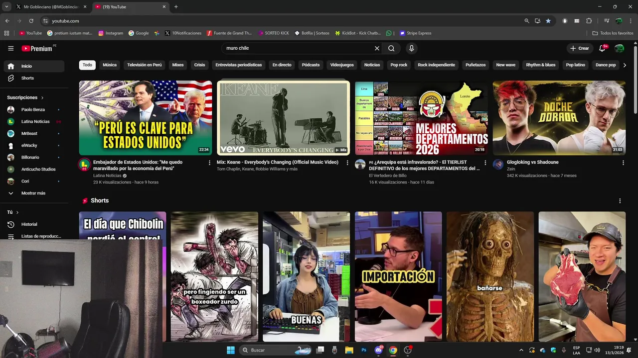This screenshot has height=358, width=638.
Task: Select the En directo filter chip
Action: coord(282,65)
